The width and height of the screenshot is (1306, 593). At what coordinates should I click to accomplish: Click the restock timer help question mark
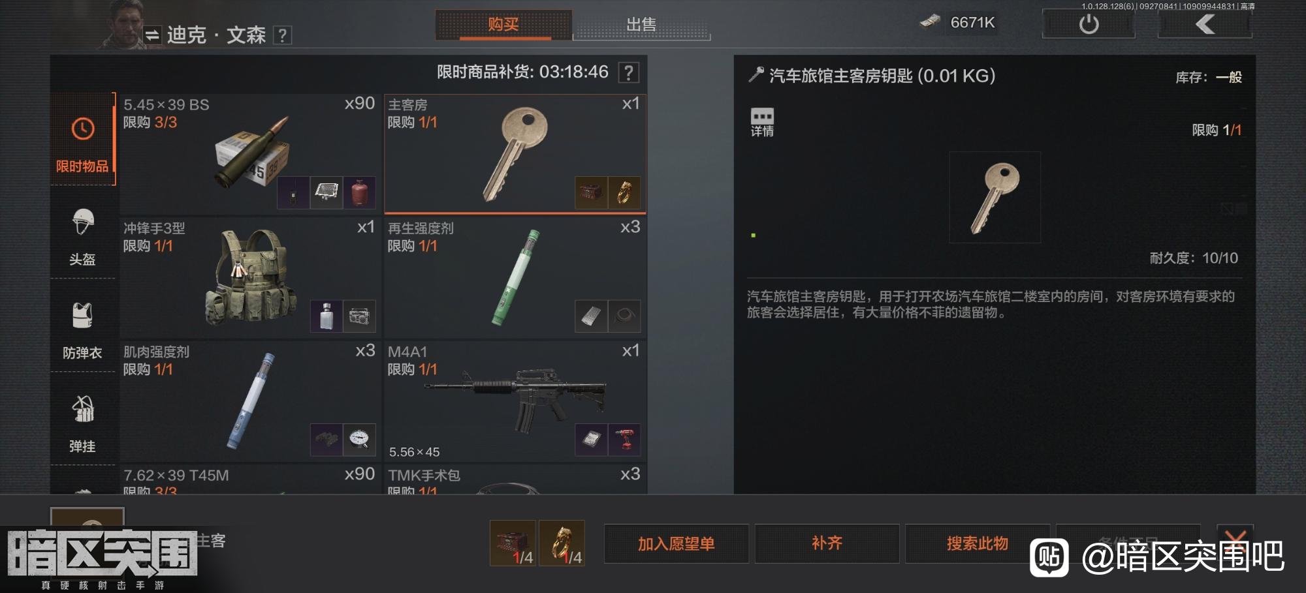click(628, 72)
